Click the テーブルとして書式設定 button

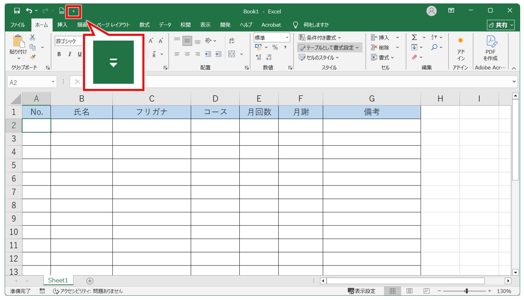point(330,47)
